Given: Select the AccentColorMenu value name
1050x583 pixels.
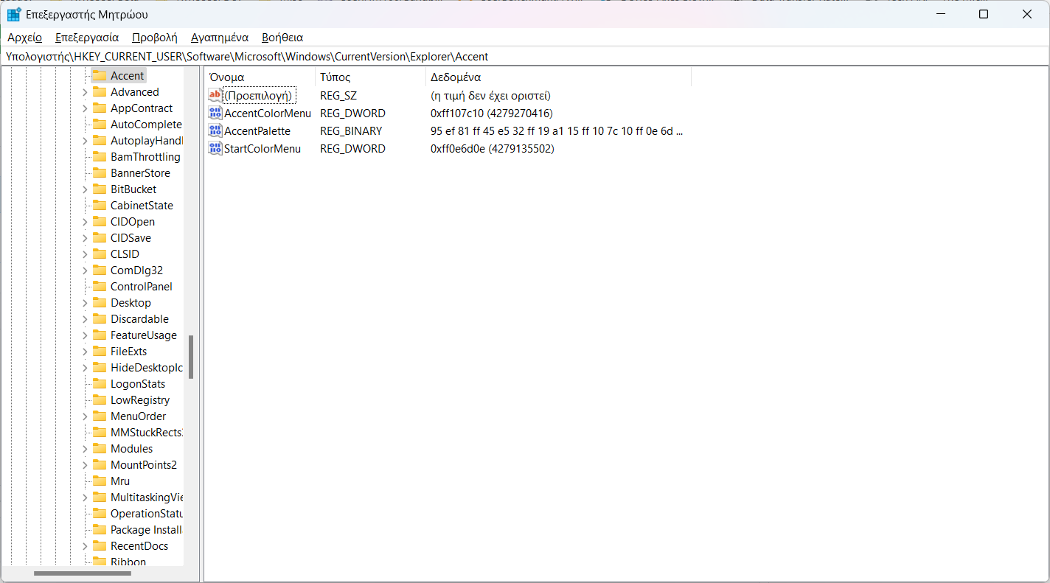Looking at the screenshot, I should (268, 113).
